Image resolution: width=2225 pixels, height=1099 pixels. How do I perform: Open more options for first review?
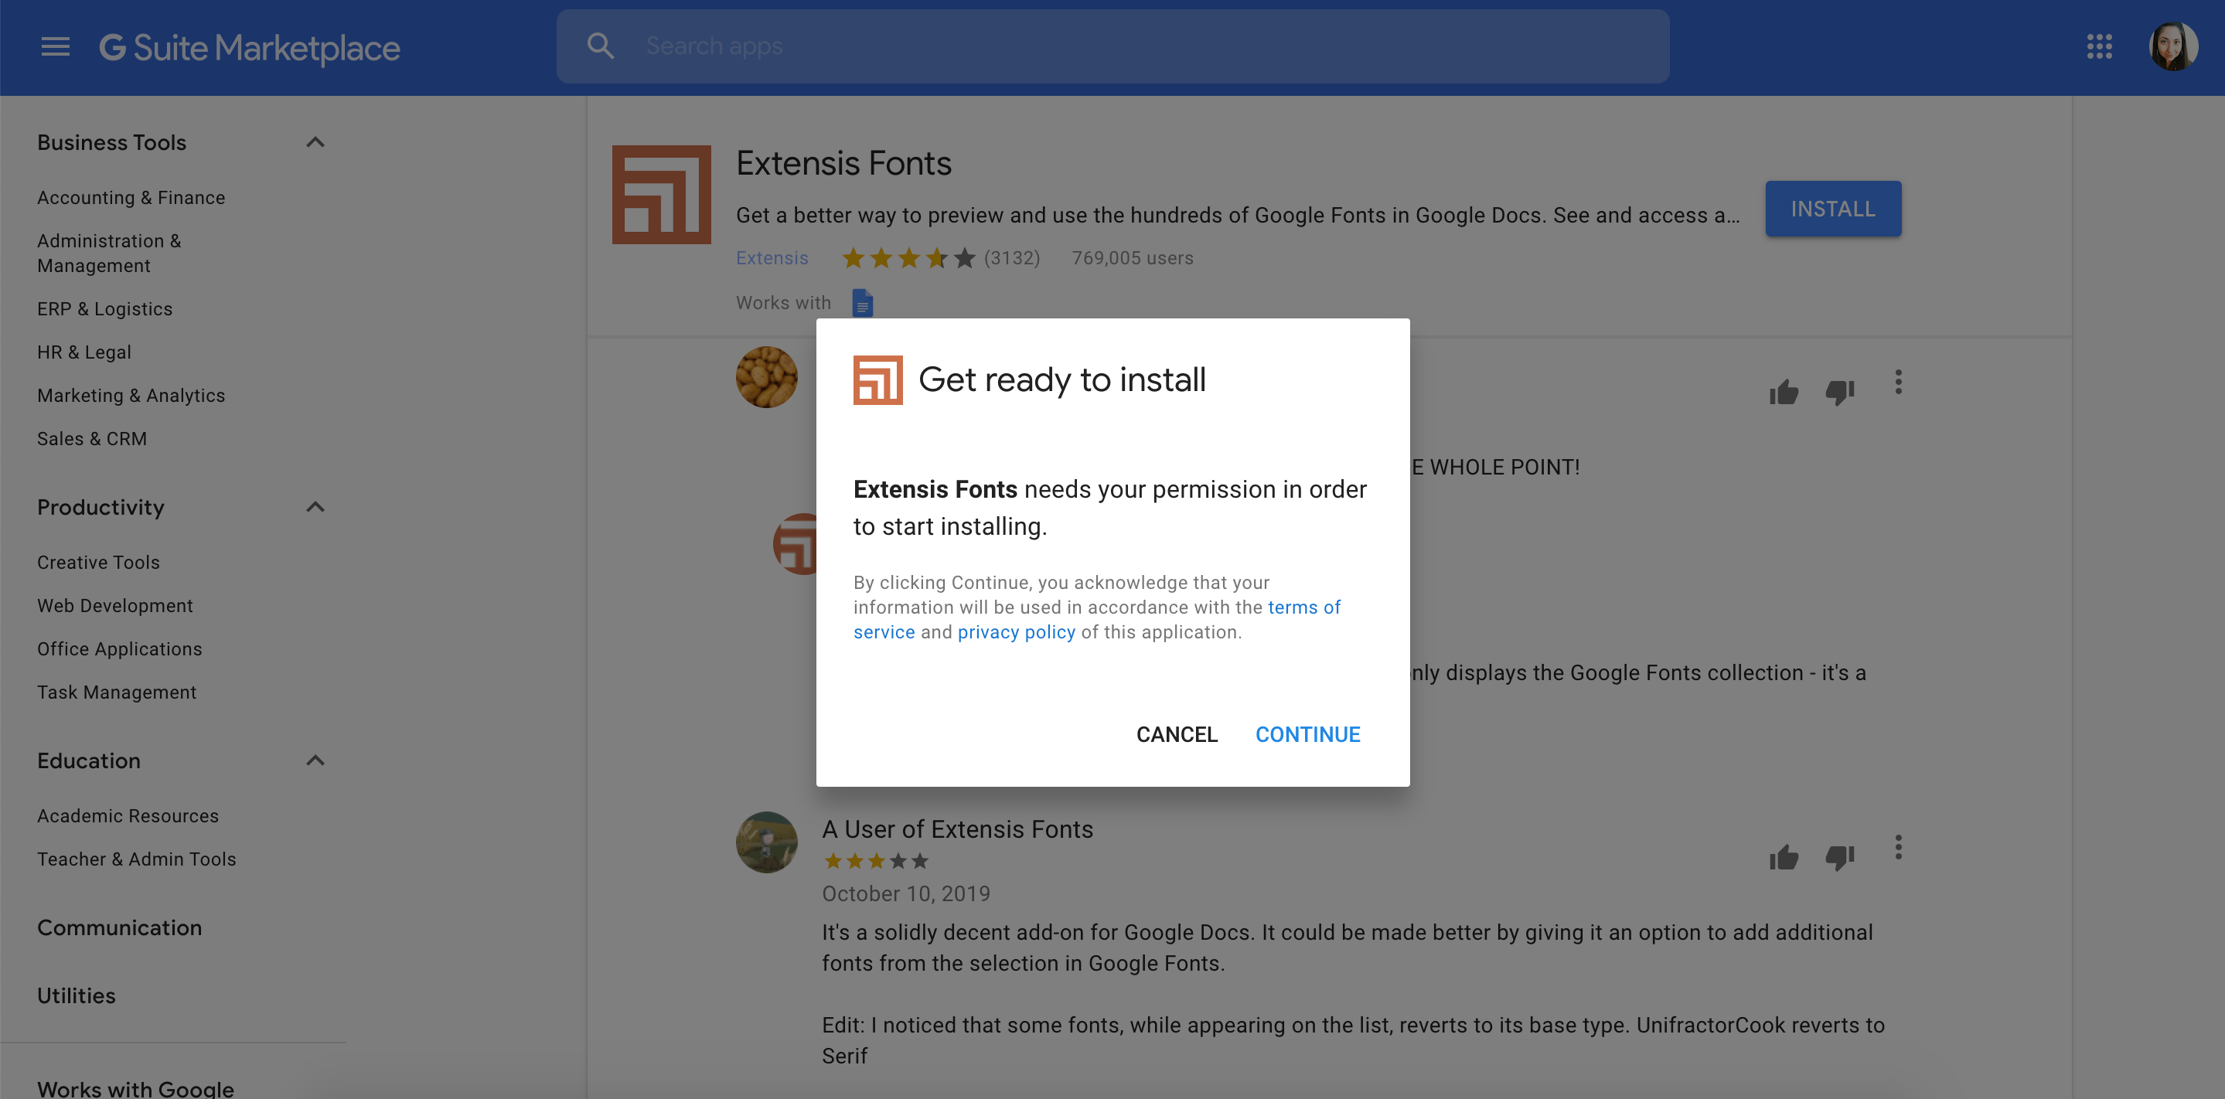(x=1898, y=382)
